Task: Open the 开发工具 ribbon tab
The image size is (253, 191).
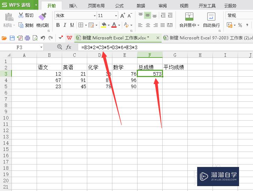Action: [207, 6]
